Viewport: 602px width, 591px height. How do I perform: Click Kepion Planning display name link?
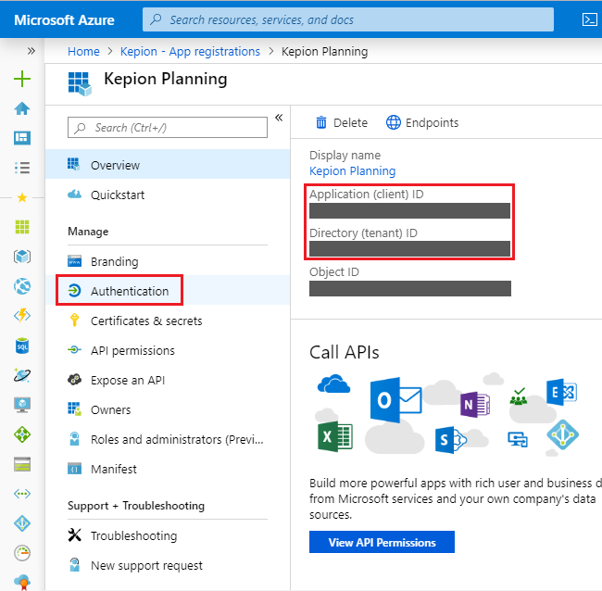[x=353, y=170]
